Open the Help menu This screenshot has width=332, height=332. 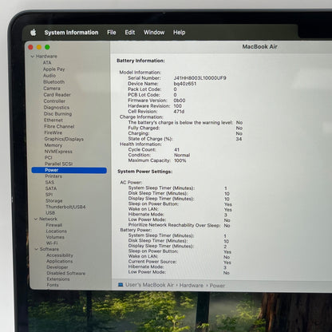pos(179,33)
